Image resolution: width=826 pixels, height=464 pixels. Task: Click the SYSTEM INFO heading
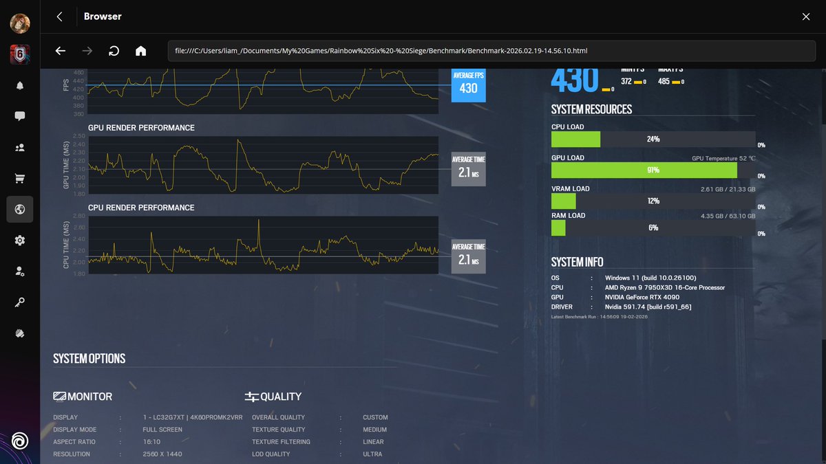pyautogui.click(x=578, y=262)
